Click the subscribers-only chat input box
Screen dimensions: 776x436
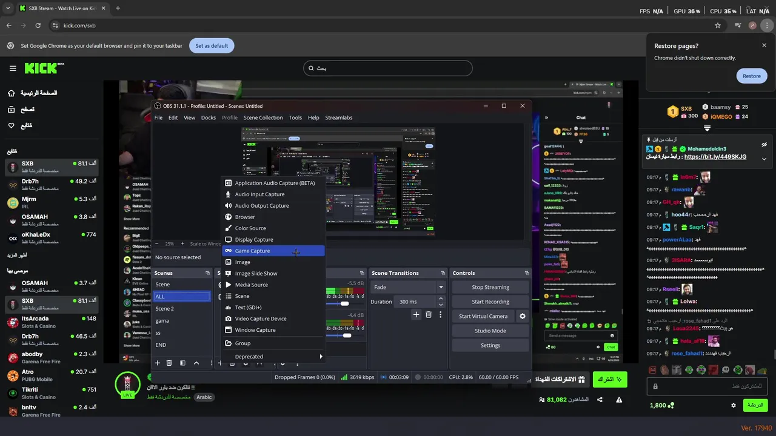708,386
